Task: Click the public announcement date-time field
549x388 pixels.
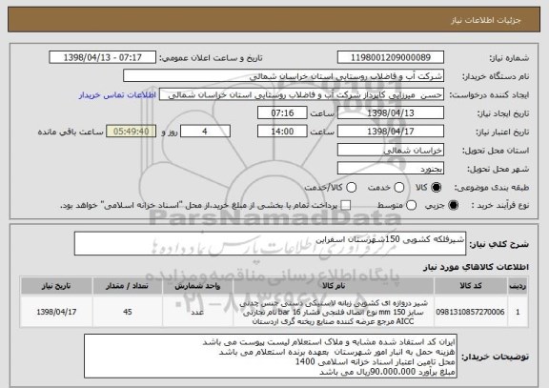Action: point(102,57)
